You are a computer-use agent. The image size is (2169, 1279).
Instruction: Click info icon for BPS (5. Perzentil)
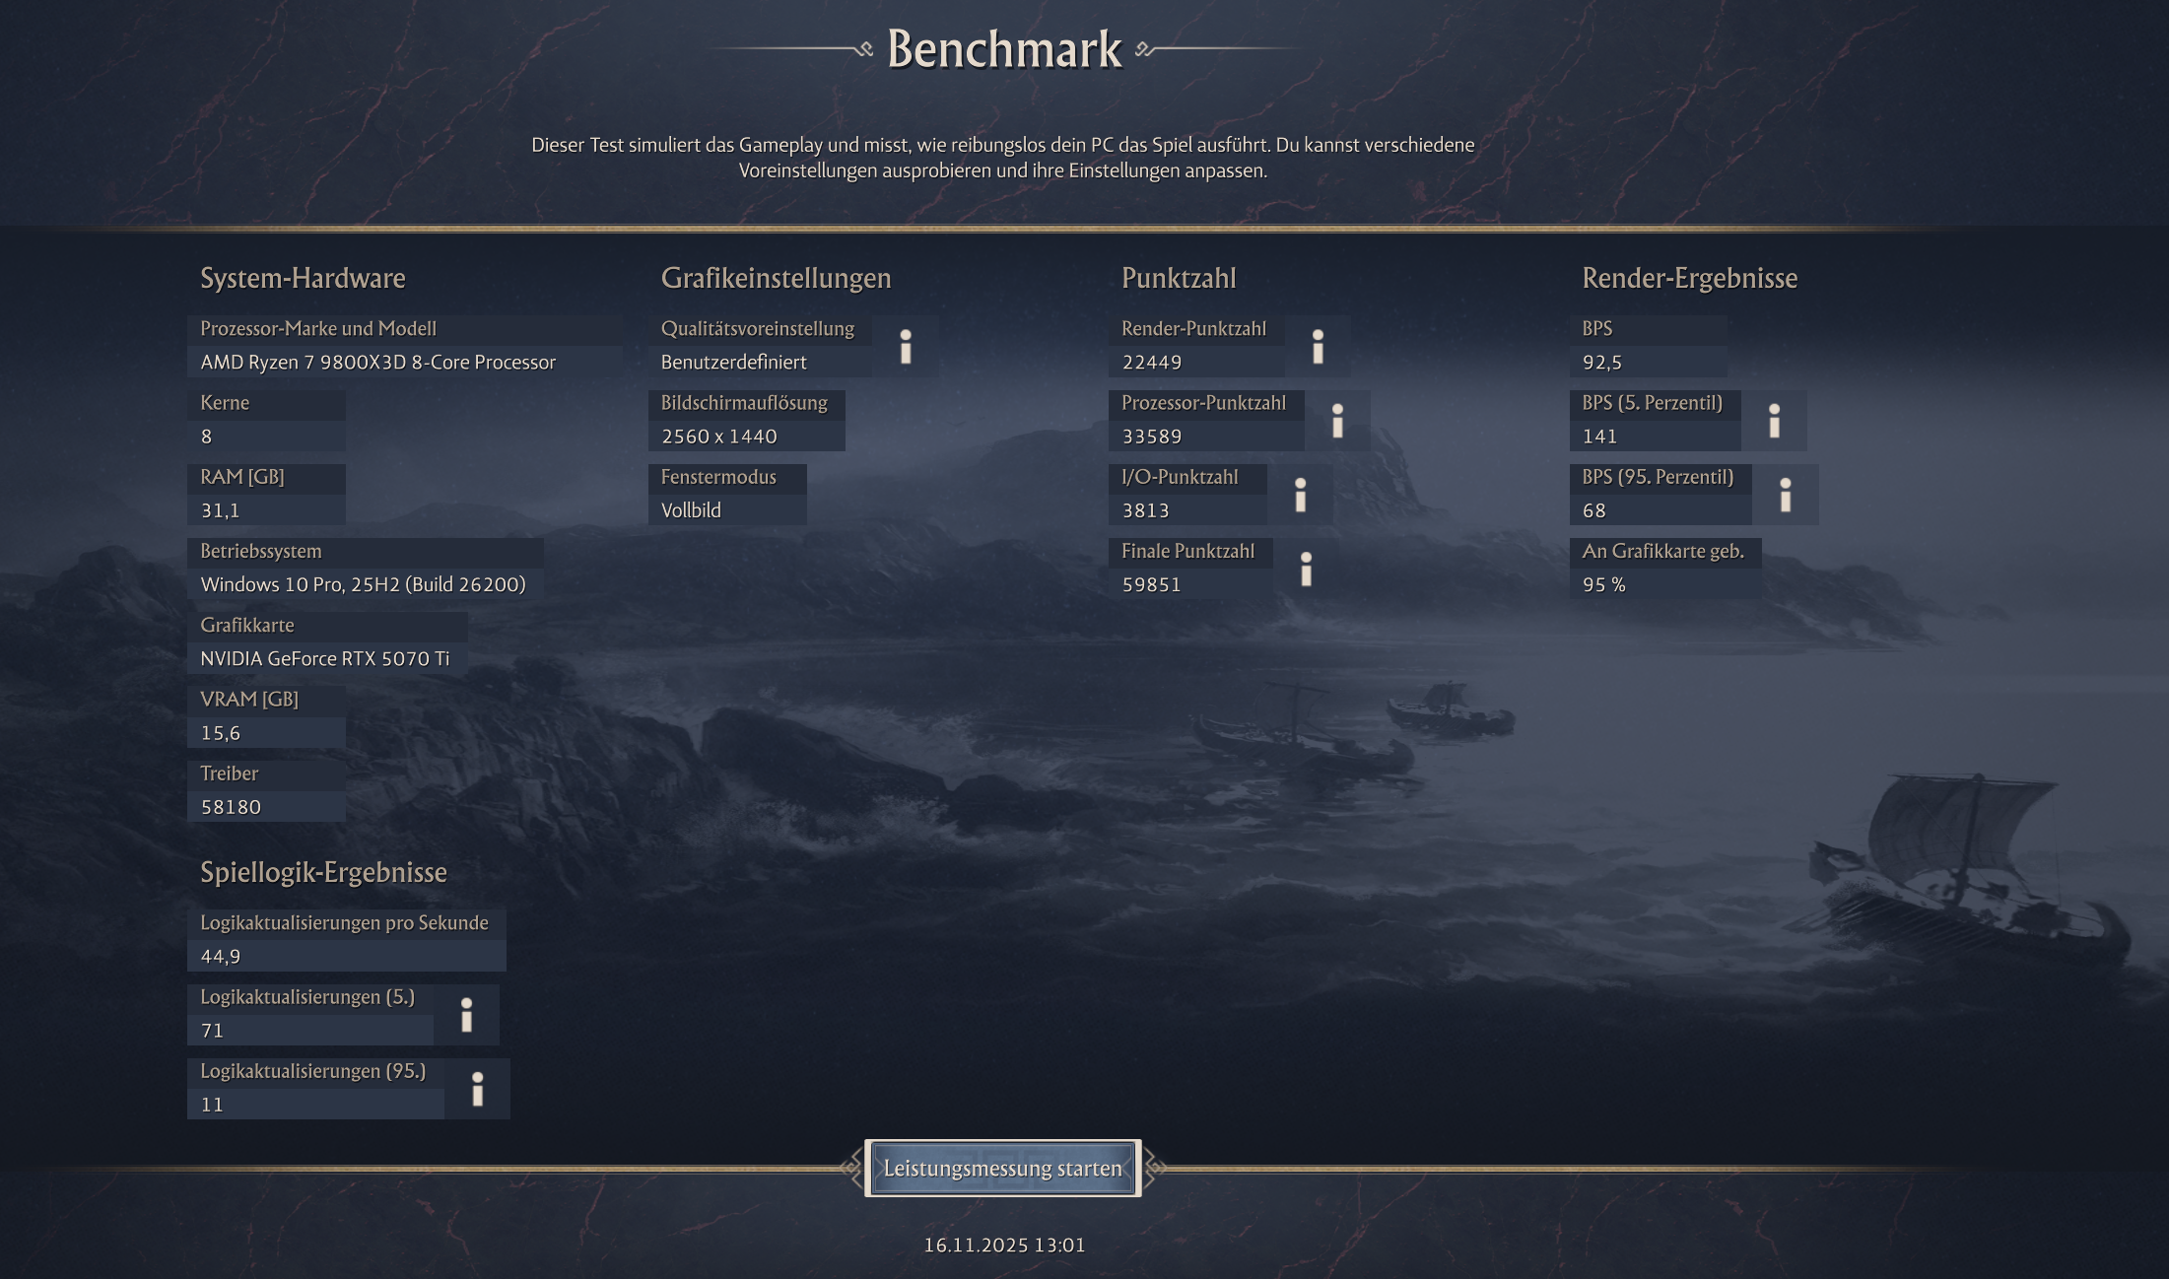pyautogui.click(x=1774, y=421)
